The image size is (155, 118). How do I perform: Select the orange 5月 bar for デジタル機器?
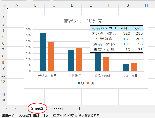tap(51, 56)
